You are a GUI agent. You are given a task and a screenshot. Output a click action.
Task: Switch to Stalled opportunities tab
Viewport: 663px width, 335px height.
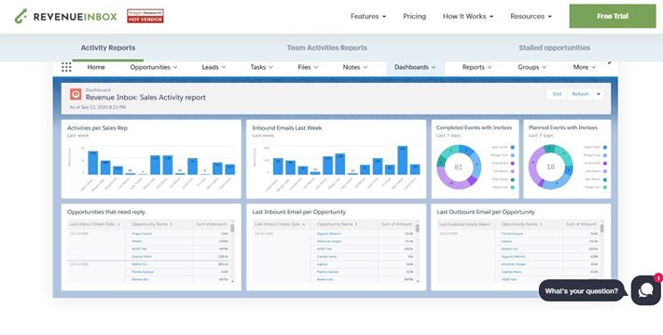[x=554, y=47]
